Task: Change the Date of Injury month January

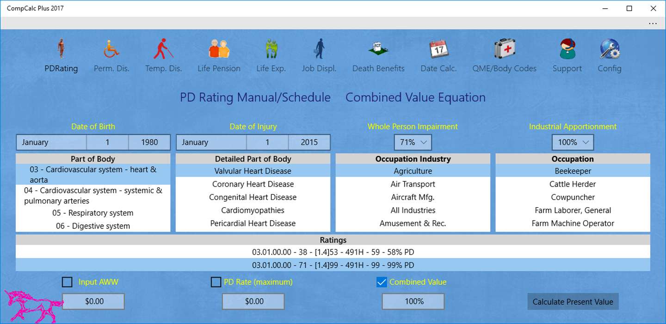Action: 211,142
